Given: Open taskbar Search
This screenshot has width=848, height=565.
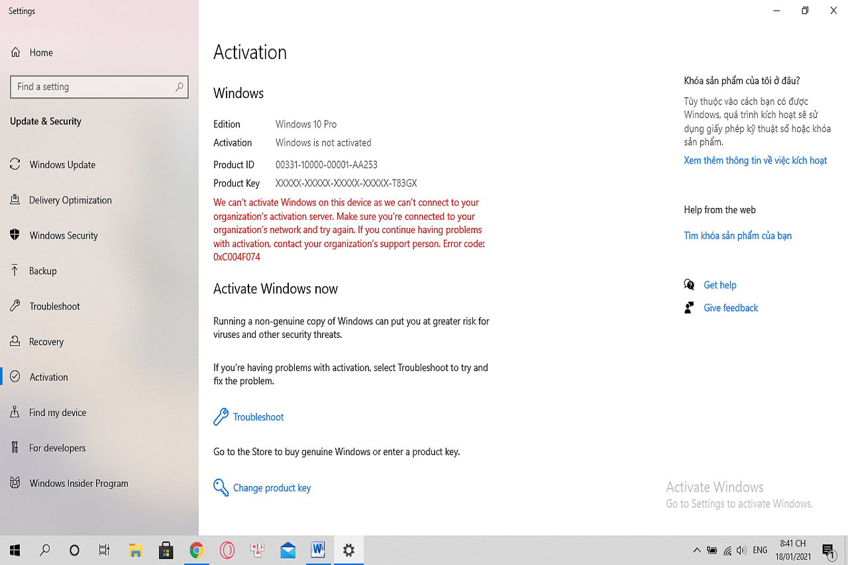Looking at the screenshot, I should point(45,550).
